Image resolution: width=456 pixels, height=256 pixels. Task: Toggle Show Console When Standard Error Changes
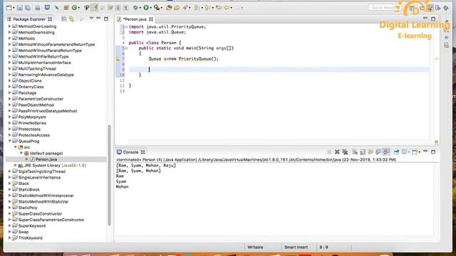click(386, 151)
